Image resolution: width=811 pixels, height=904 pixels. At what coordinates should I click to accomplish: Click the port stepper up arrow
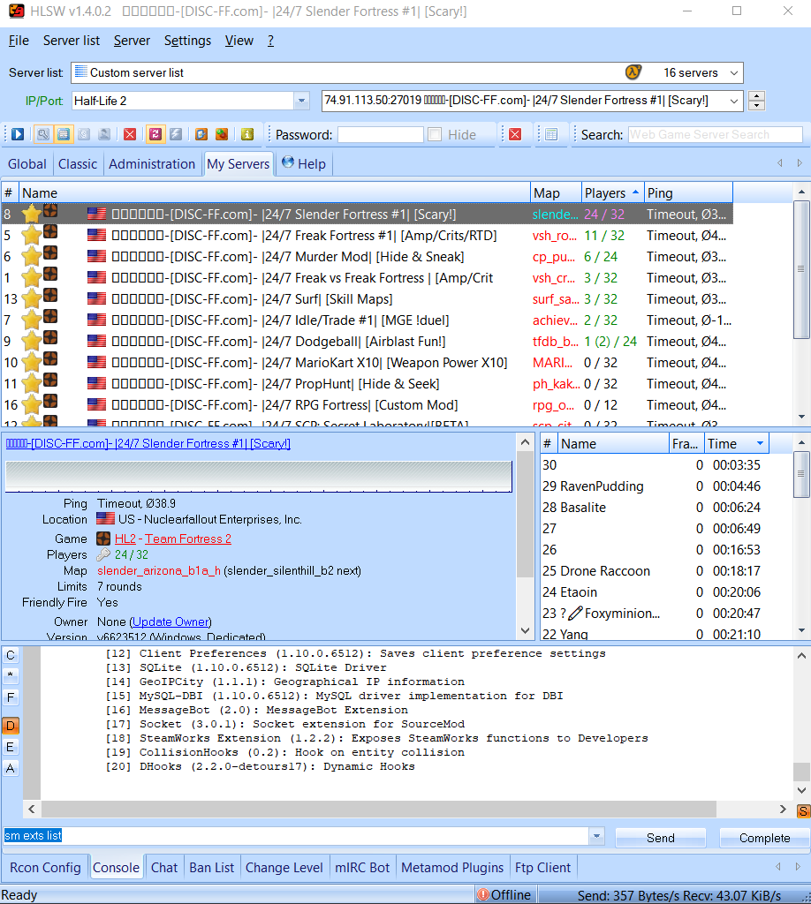756,95
